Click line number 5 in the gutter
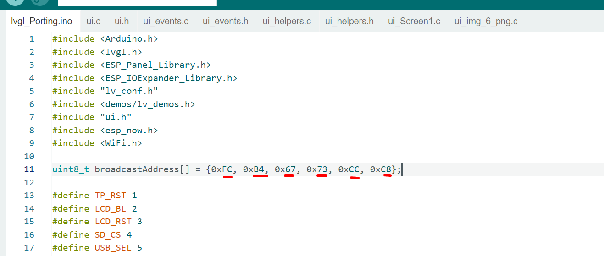 click(x=32, y=91)
